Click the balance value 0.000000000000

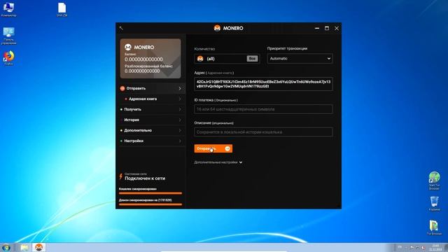click(x=143, y=59)
